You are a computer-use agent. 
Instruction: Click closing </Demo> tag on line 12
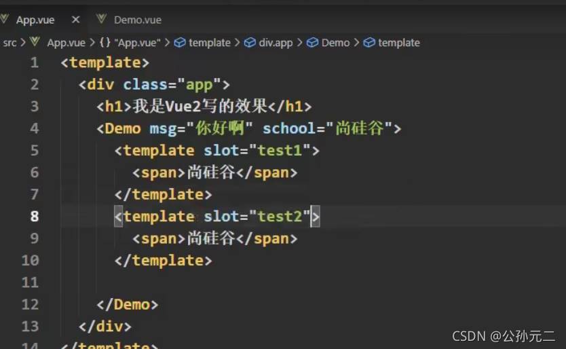(x=128, y=304)
